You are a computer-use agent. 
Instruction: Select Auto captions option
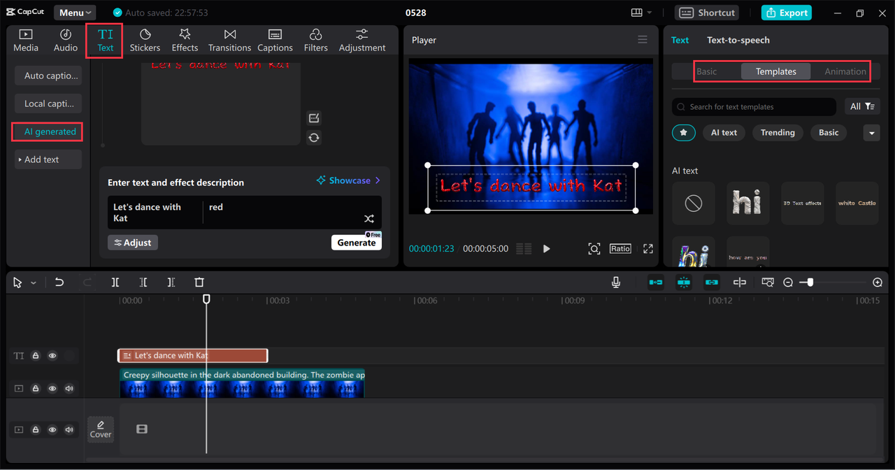(x=48, y=76)
